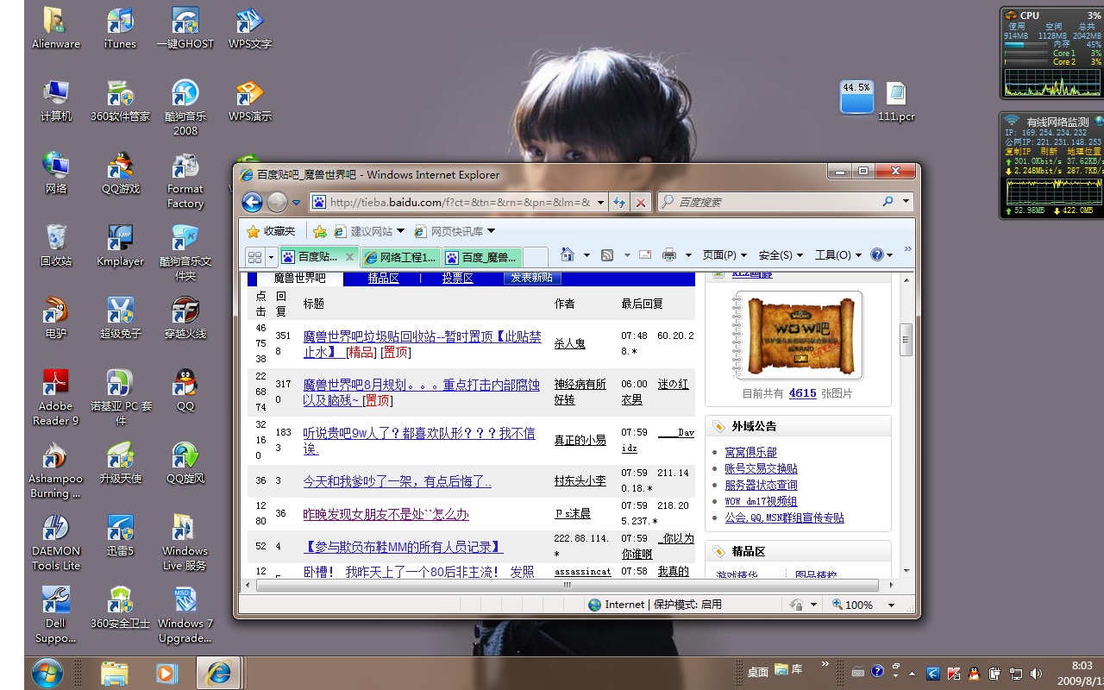Add page to favorites bar icon

click(x=320, y=231)
